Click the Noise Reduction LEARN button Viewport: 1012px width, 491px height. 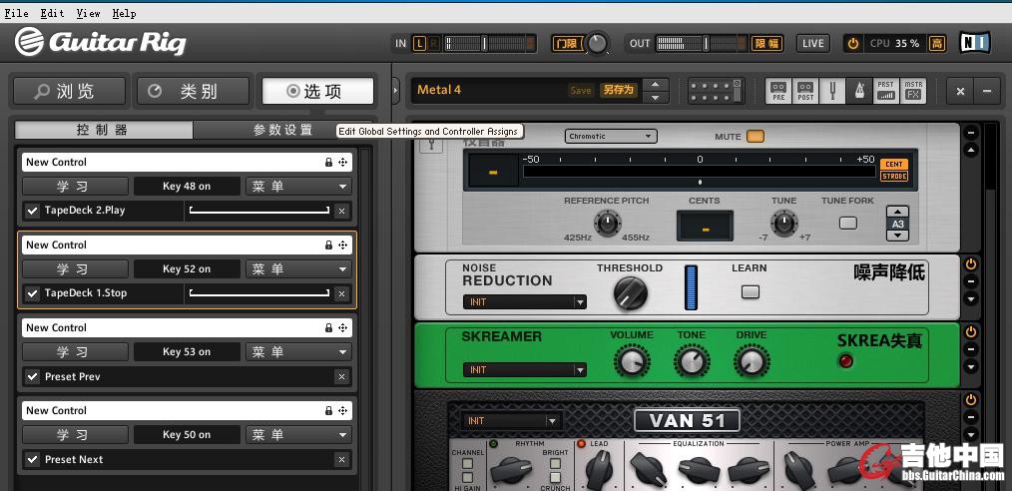(x=750, y=292)
